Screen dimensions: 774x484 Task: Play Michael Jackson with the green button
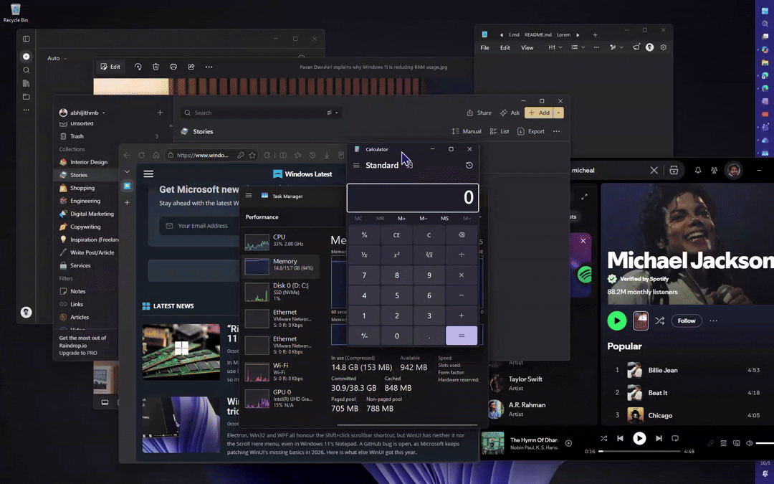[x=616, y=321]
